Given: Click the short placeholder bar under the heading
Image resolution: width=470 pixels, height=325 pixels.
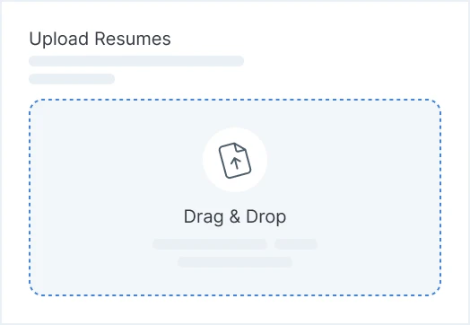Looking at the screenshot, I should (x=72, y=79).
